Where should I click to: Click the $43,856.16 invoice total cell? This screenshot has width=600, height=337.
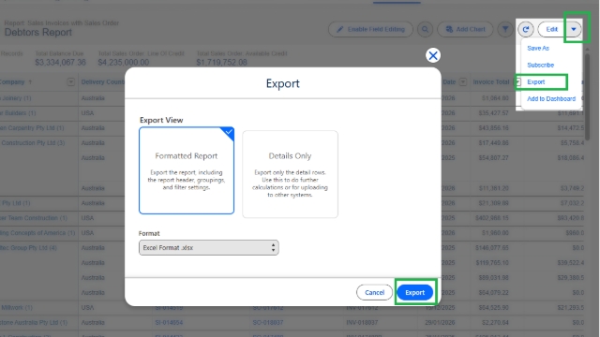pyautogui.click(x=493, y=128)
